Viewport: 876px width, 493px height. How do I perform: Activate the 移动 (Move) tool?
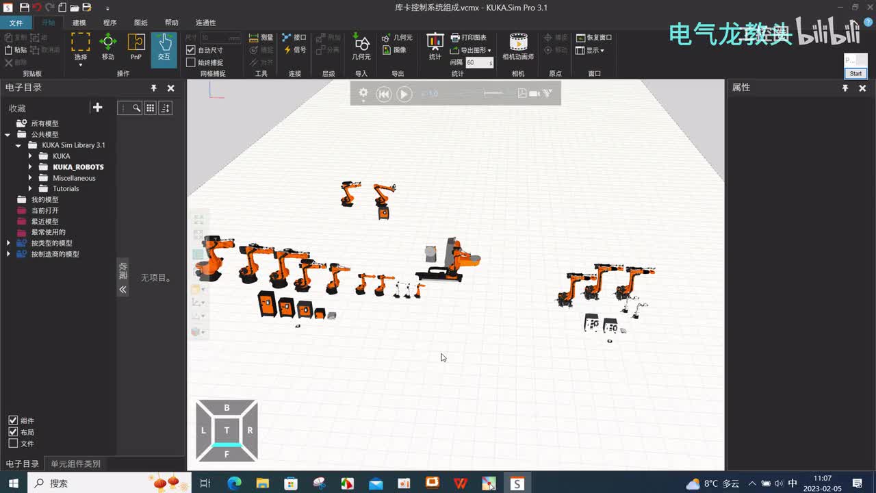[x=108, y=47]
